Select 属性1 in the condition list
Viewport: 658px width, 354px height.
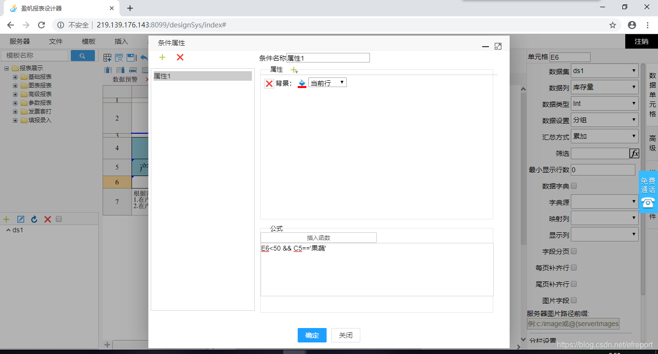(x=202, y=76)
